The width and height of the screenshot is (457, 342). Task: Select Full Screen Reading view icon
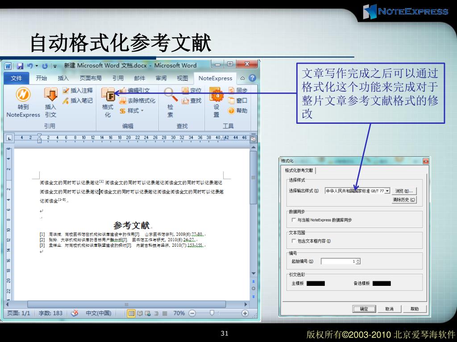(x=140, y=313)
